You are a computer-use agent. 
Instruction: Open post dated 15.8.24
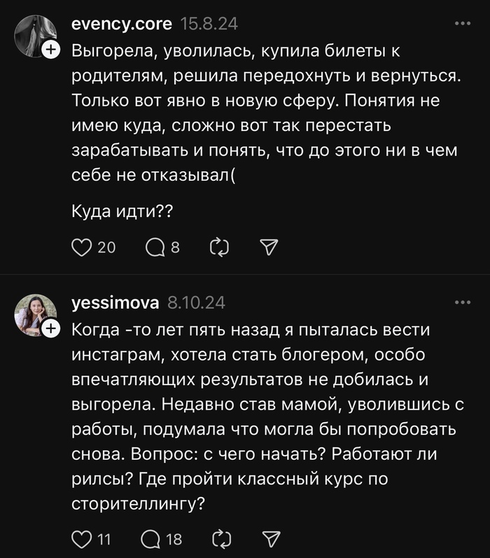pos(209,24)
